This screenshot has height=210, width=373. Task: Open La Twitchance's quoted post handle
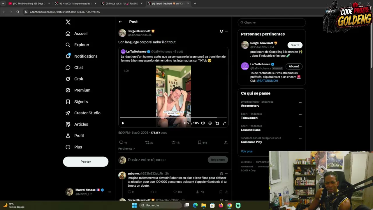click(x=161, y=52)
